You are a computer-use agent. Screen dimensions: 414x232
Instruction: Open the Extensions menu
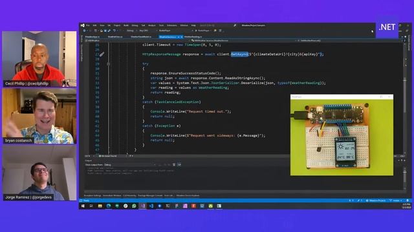coord(172,26)
